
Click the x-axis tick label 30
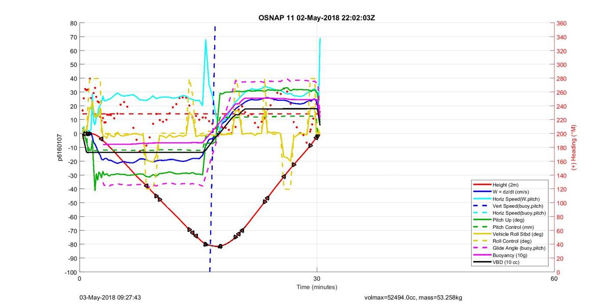pos(317,279)
